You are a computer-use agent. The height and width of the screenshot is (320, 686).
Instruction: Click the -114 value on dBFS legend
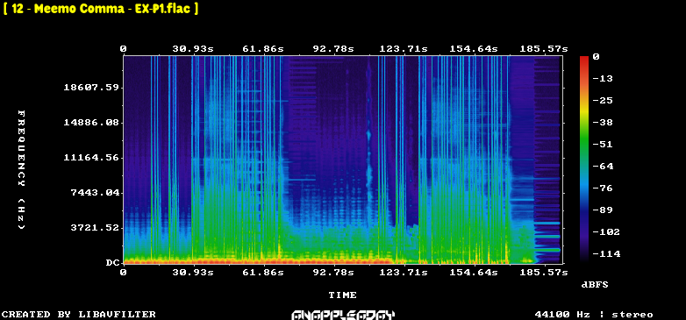(606, 254)
